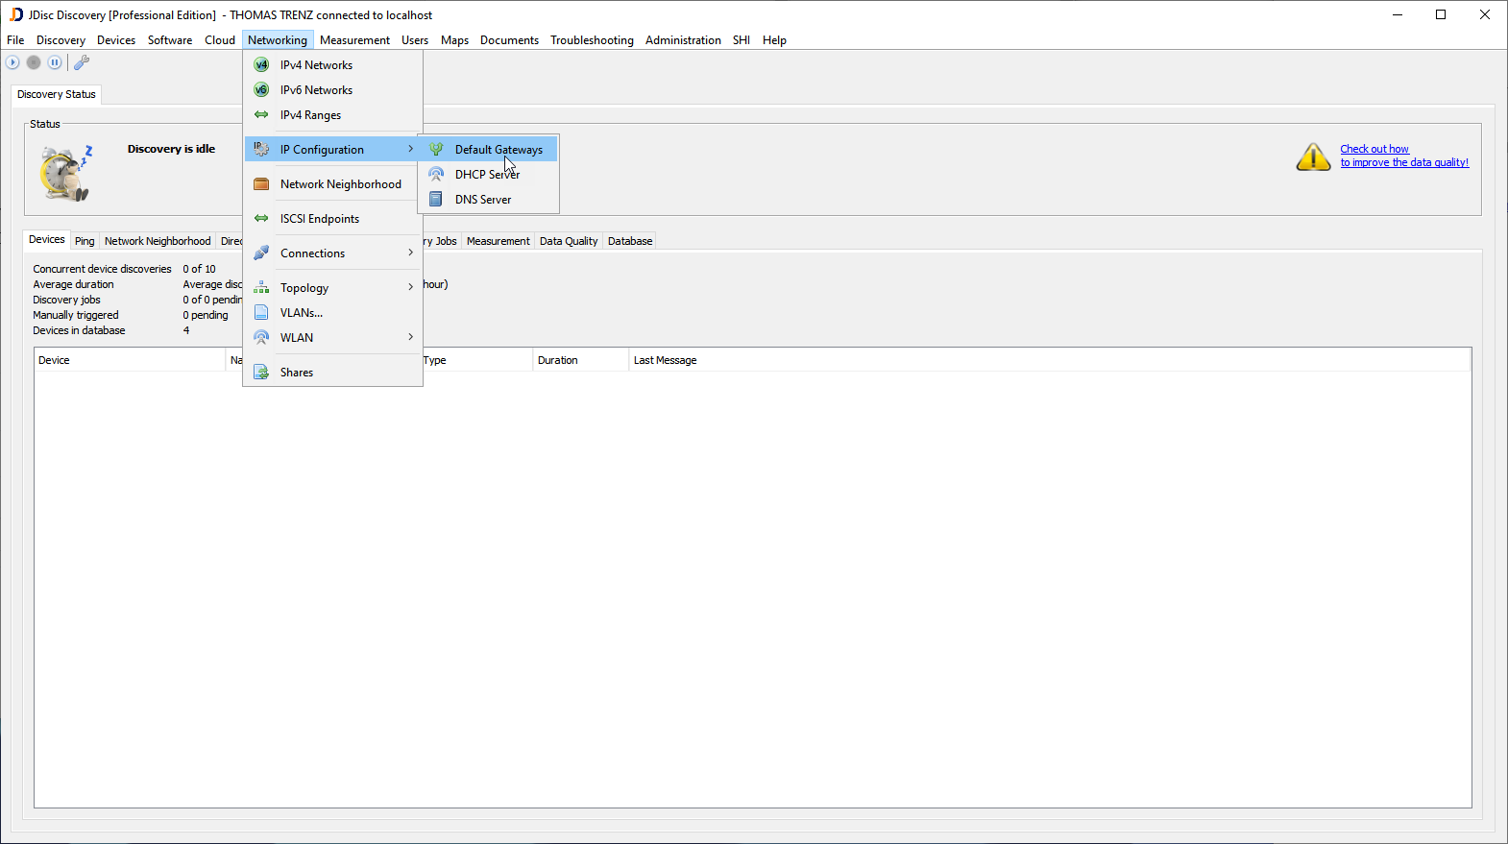Switch to the Ping tab

pos(85,241)
